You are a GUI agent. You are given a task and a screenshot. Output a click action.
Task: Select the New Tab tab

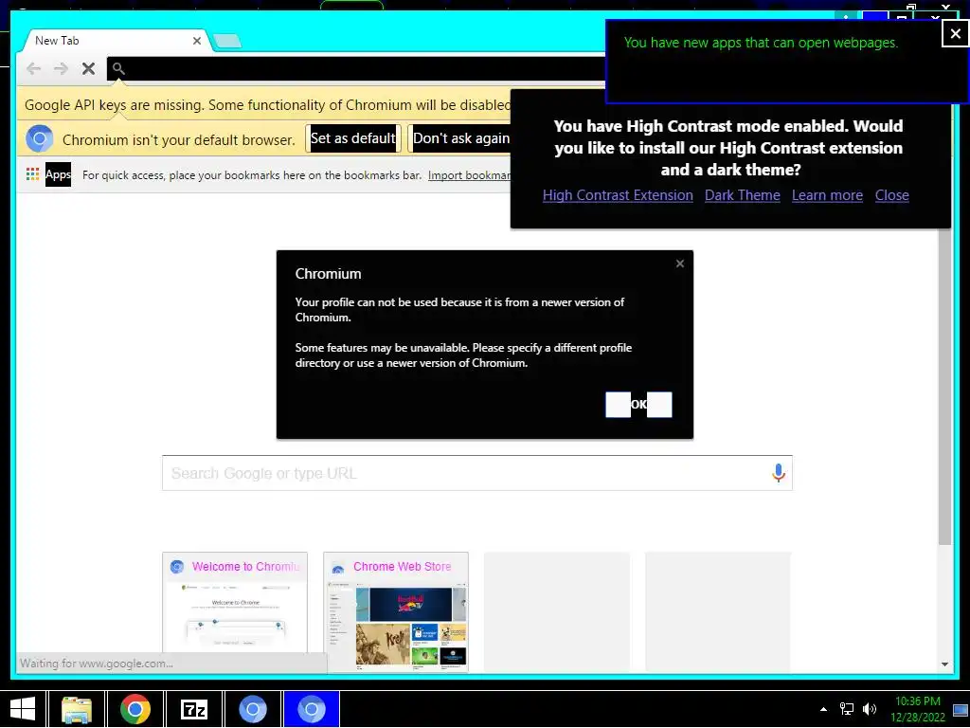[x=115, y=41]
